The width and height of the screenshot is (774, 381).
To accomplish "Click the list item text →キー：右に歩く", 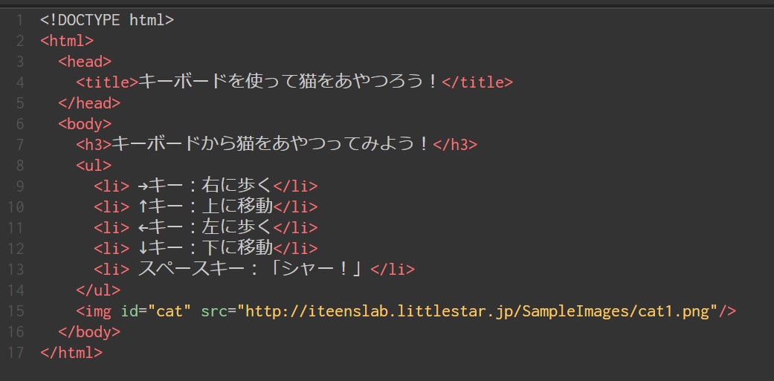I will [206, 186].
